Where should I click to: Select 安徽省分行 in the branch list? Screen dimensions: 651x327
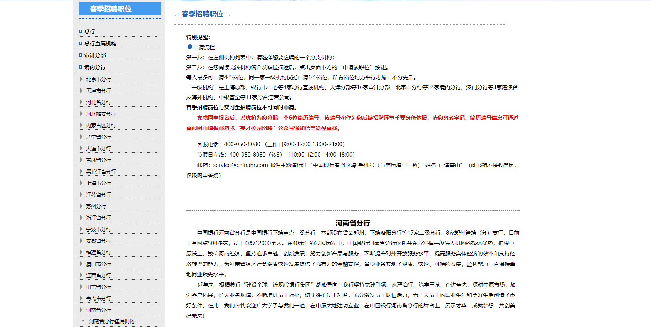tap(98, 241)
